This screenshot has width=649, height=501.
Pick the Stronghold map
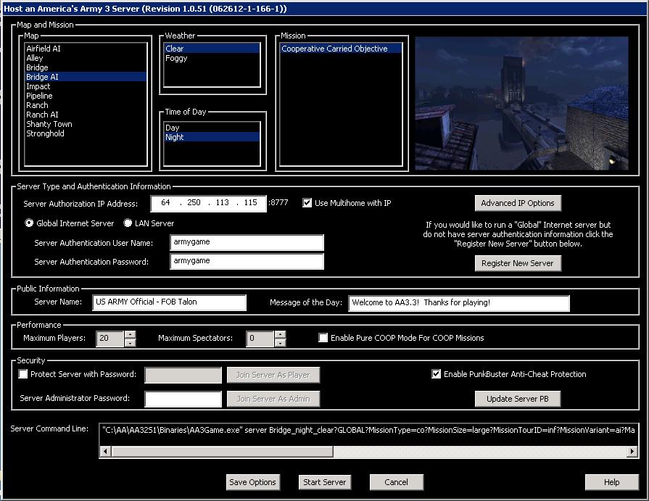[86, 133]
